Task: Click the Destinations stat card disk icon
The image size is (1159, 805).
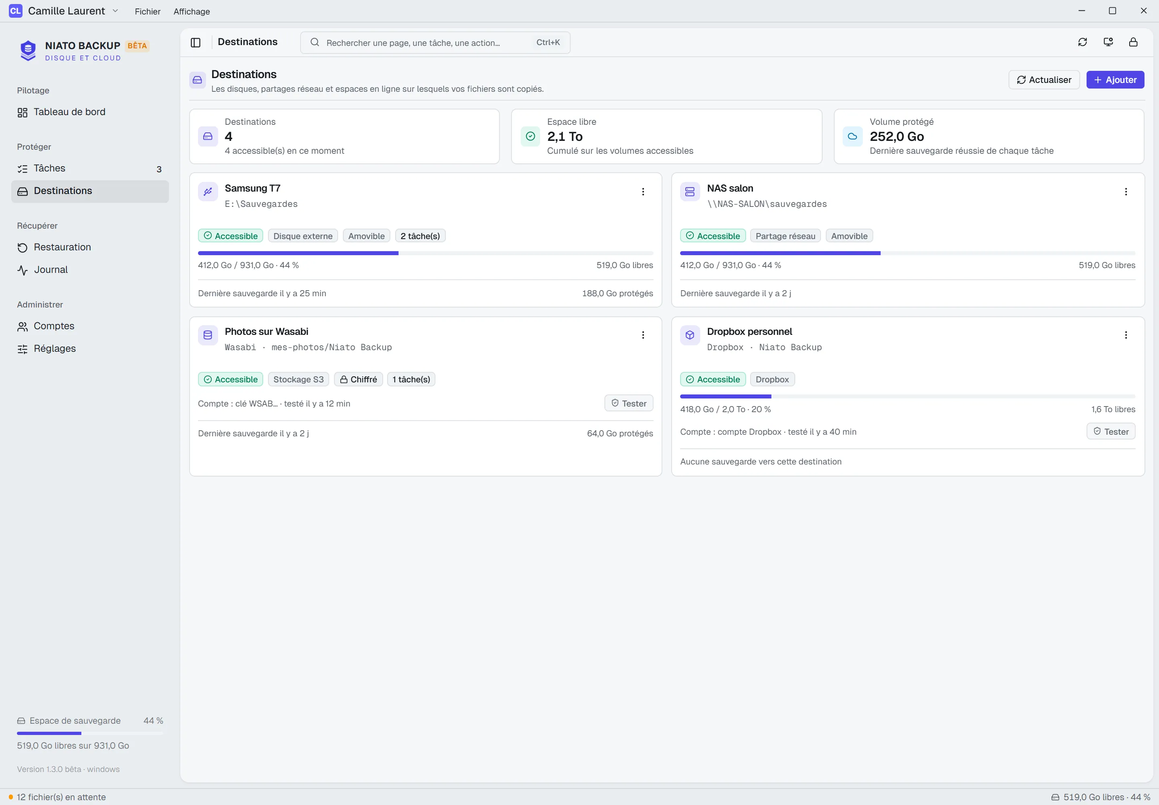Action: pyautogui.click(x=208, y=136)
